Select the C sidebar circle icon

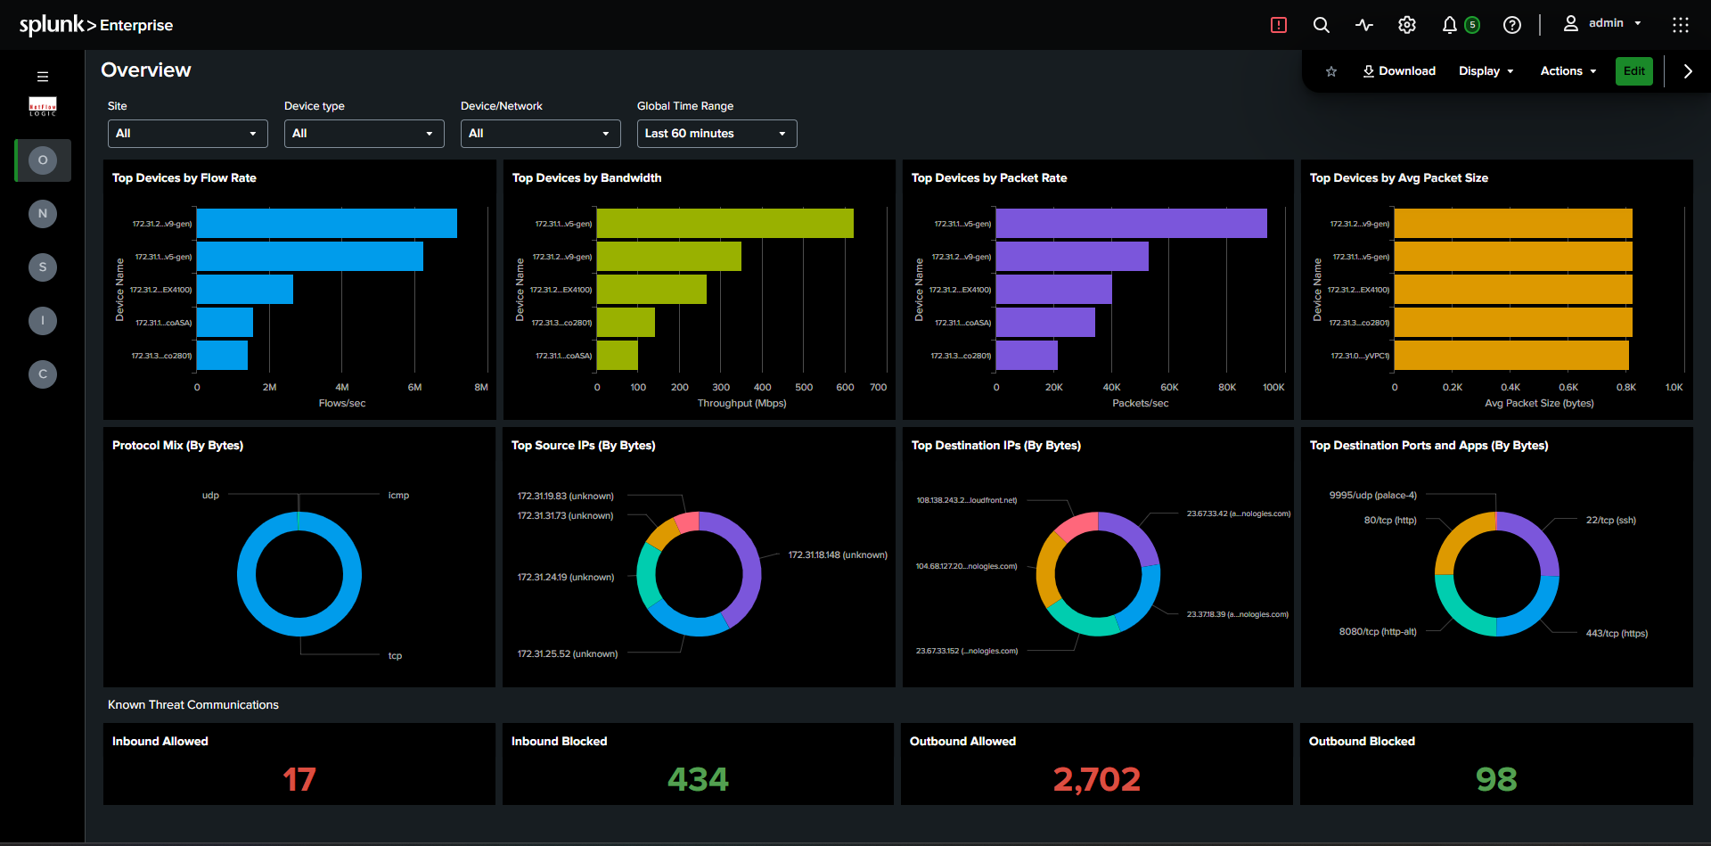43,374
